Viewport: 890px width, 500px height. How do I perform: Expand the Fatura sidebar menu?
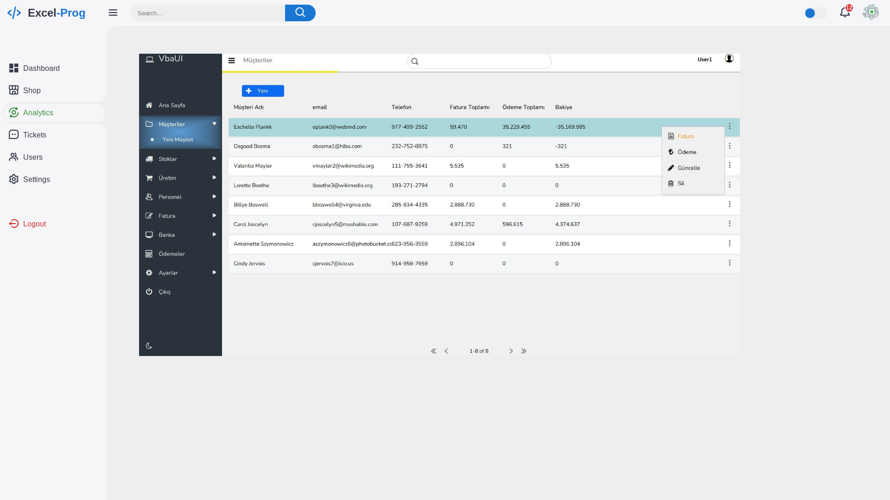click(x=214, y=215)
